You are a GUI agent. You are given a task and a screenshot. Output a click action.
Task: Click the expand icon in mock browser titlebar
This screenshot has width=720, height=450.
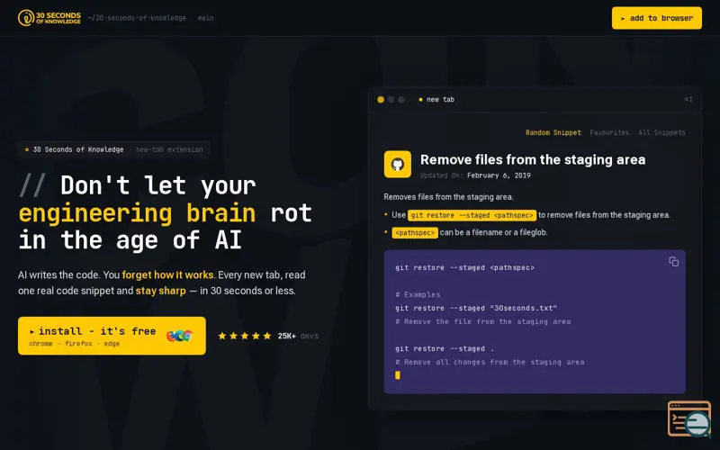(x=688, y=99)
